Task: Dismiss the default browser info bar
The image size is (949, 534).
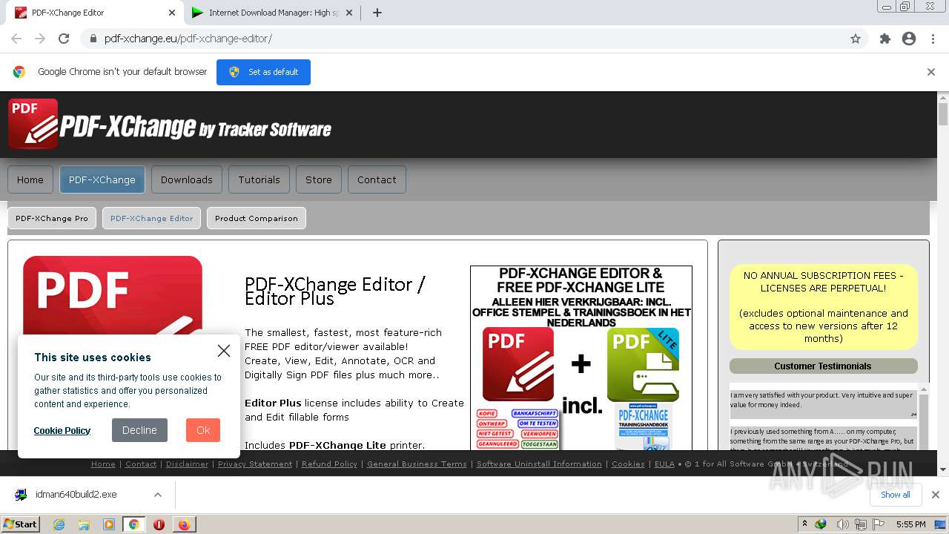Action: (x=931, y=72)
